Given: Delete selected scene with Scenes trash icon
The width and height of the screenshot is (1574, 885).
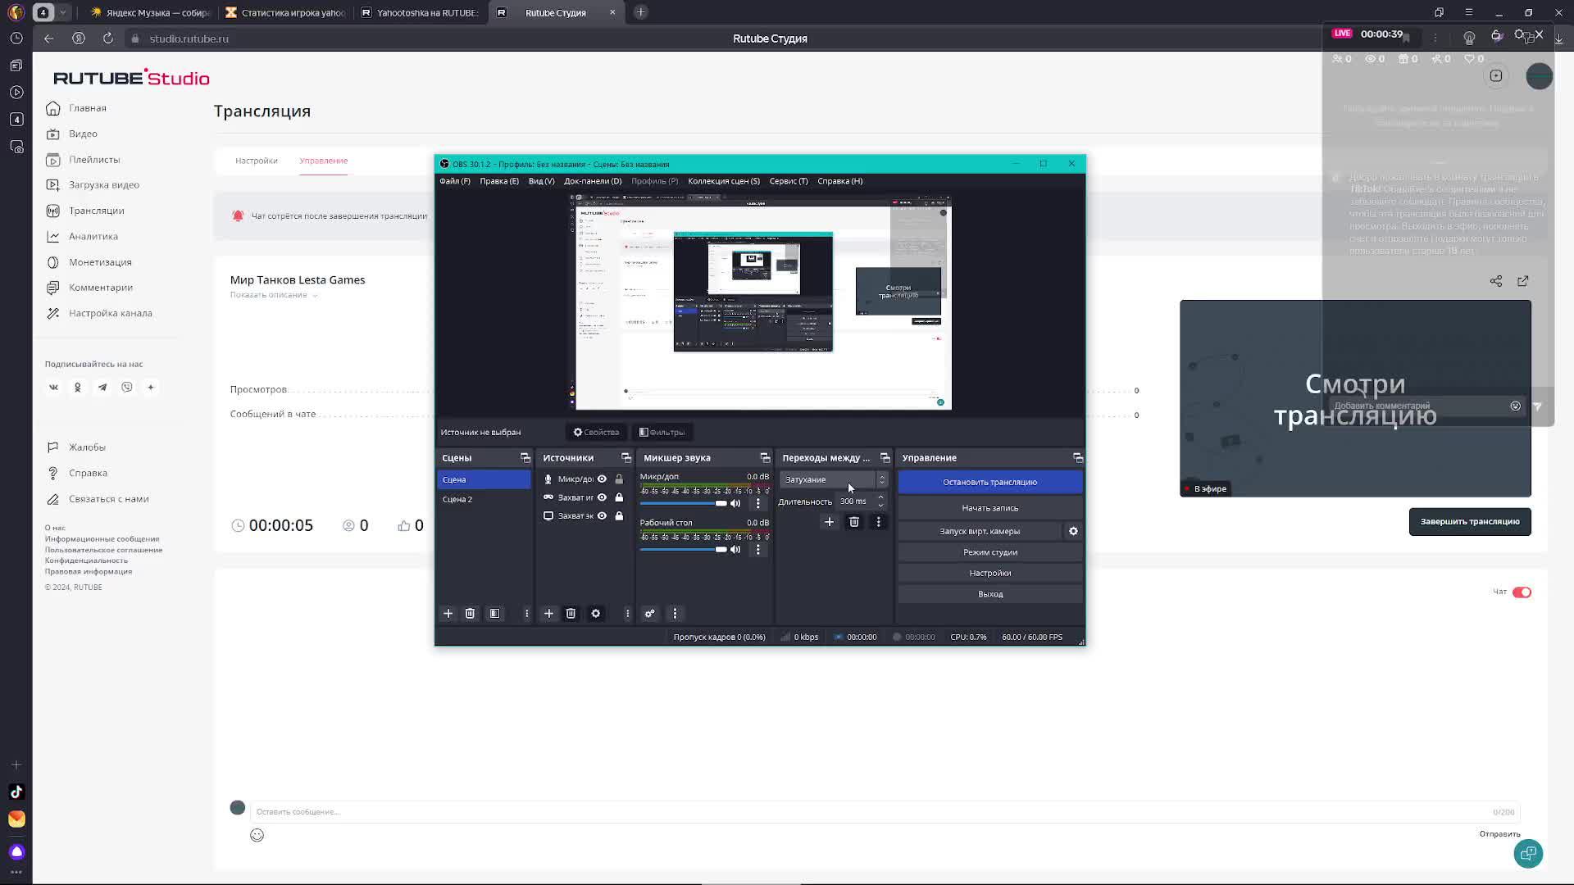Looking at the screenshot, I should pos(470,613).
